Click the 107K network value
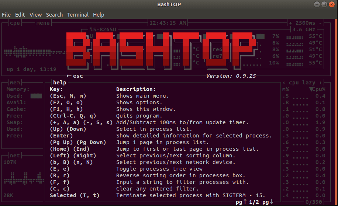 point(10,162)
